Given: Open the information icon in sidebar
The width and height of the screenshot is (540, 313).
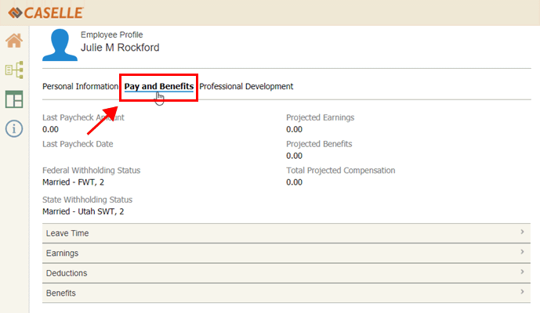Looking at the screenshot, I should [x=14, y=128].
